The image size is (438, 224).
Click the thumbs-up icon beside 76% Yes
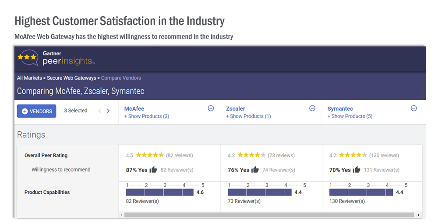[255, 169]
